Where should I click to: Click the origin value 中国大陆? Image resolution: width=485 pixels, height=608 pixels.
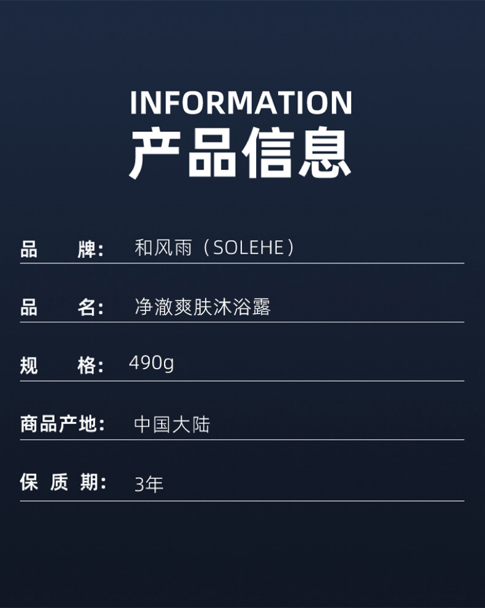pyautogui.click(x=172, y=425)
